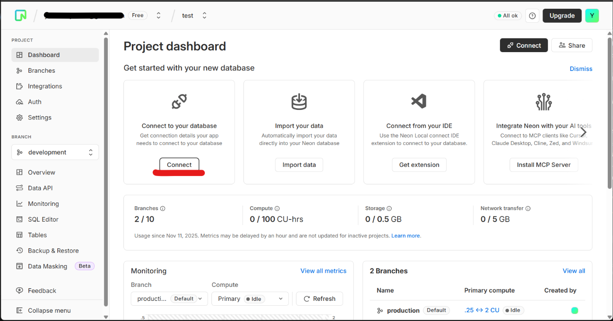
Task: Click next arrow on getting started cards
Action: pyautogui.click(x=583, y=132)
